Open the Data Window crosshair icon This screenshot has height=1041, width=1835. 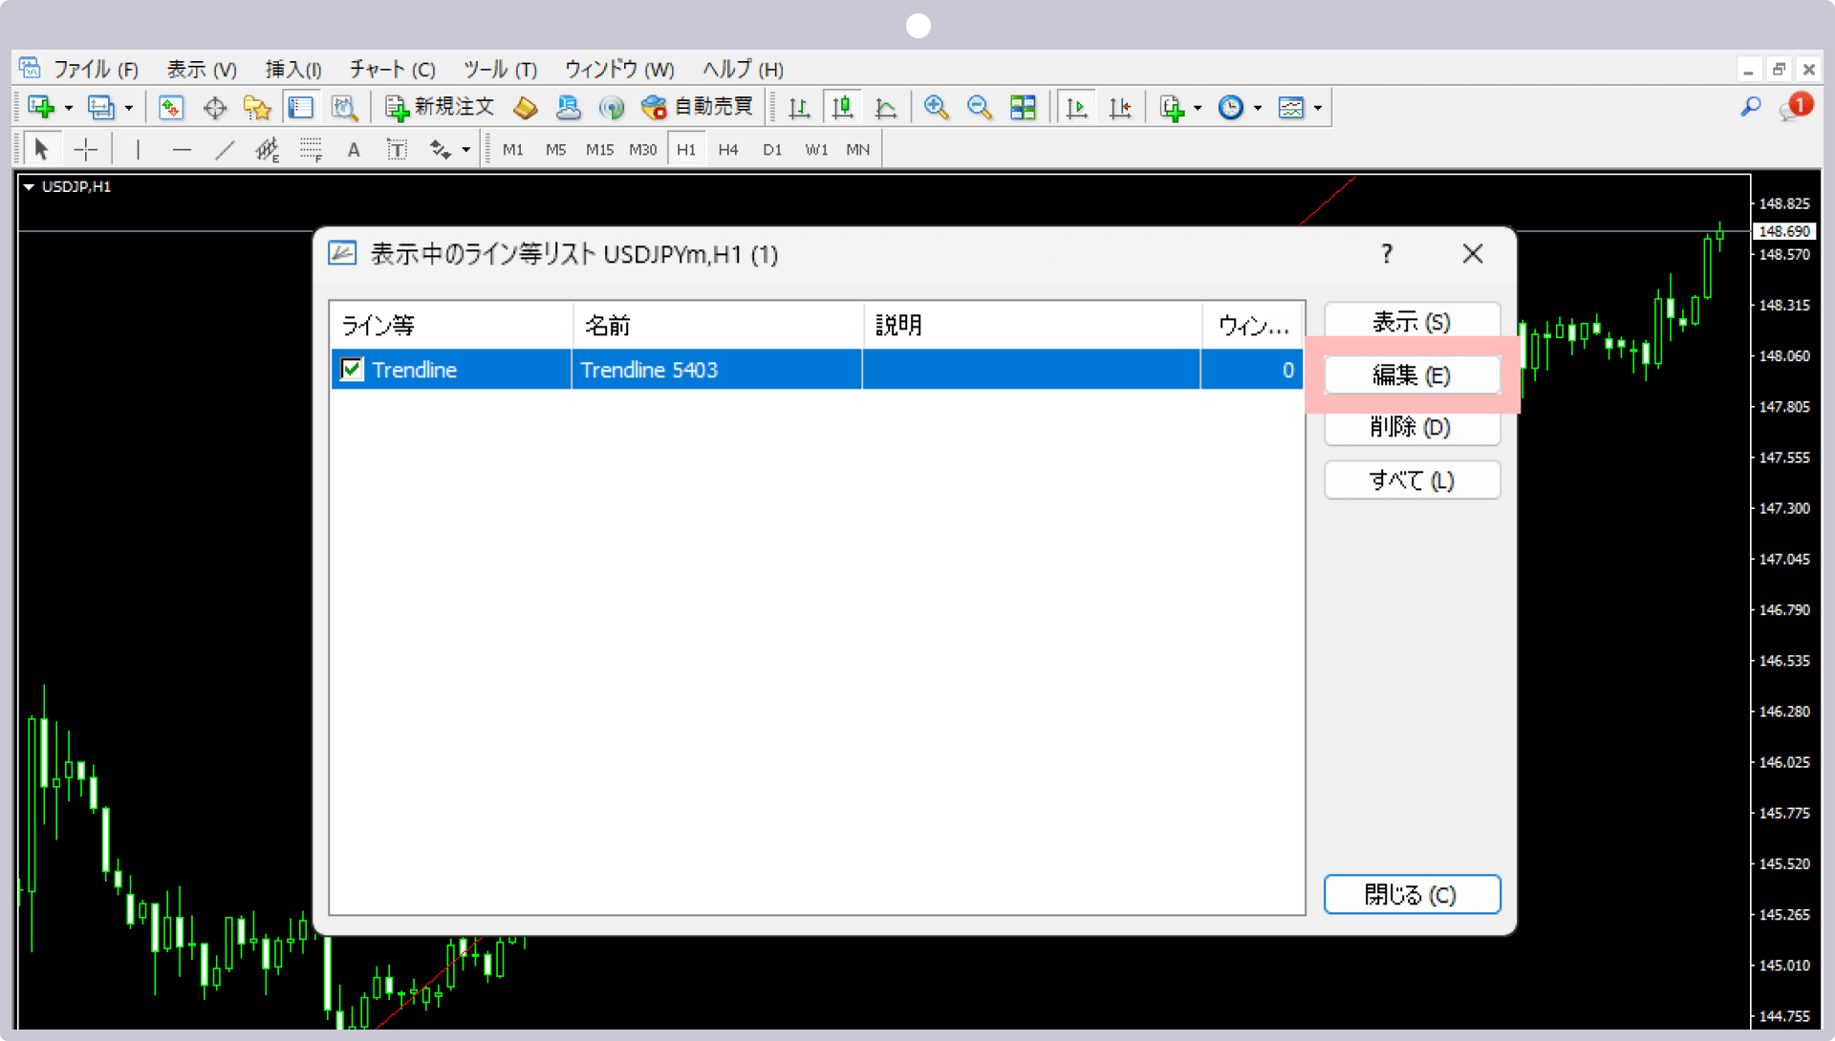tap(215, 107)
